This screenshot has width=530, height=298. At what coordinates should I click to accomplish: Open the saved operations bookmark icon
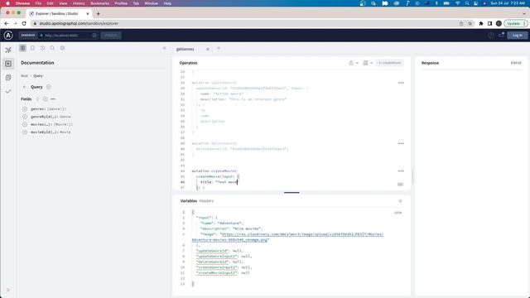pyautogui.click(x=32, y=48)
